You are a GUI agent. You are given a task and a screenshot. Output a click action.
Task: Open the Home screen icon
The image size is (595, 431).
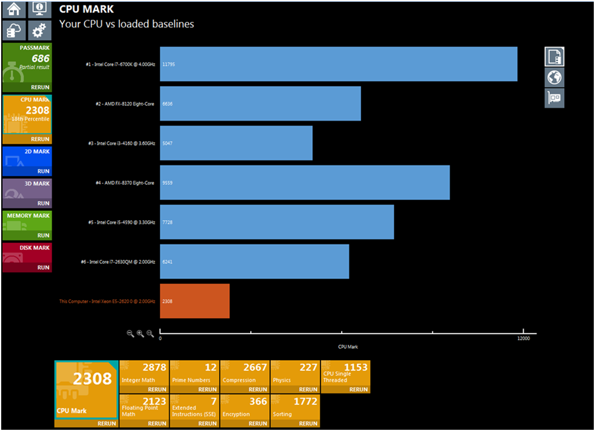click(14, 9)
